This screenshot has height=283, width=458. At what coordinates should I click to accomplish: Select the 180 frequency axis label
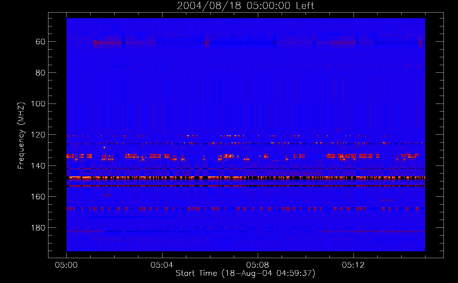[x=38, y=228]
